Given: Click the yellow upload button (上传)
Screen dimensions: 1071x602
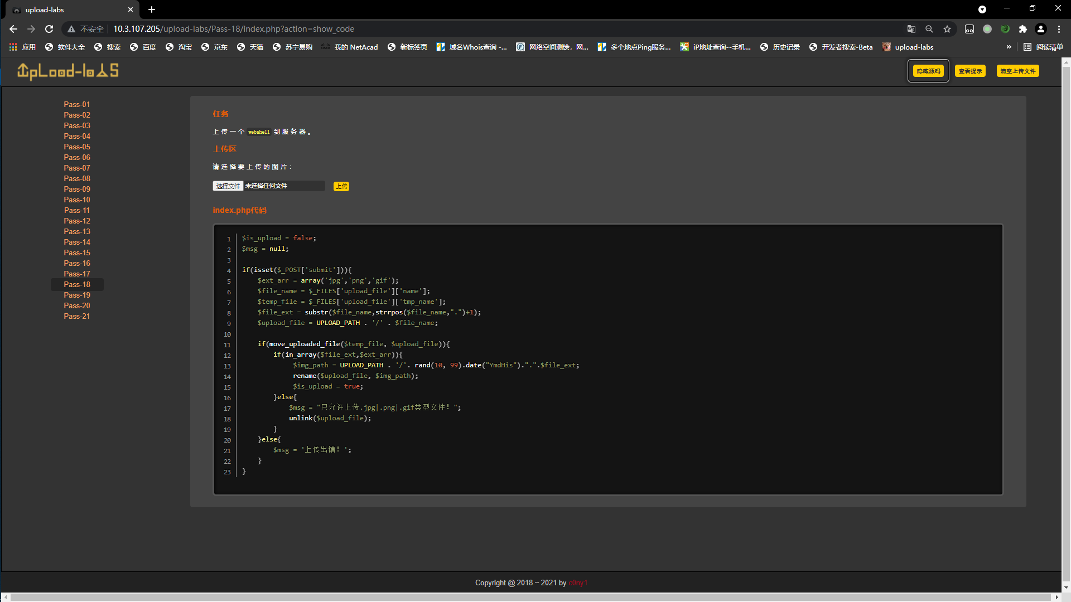Looking at the screenshot, I should tap(341, 186).
